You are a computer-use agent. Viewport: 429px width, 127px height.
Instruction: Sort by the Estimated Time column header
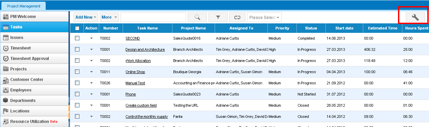pyautogui.click(x=383, y=28)
